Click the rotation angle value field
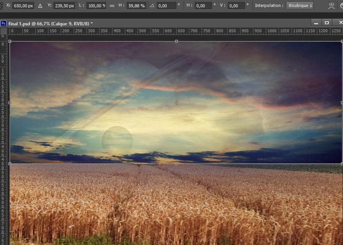The width and height of the screenshot is (343, 245). tap(166, 6)
